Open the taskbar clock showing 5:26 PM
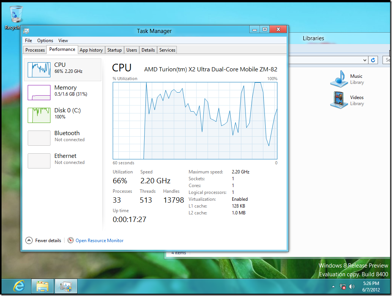The image size is (392, 296). [371, 287]
